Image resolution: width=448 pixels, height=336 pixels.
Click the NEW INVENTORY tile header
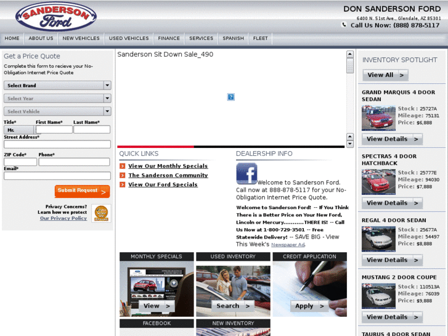233,323
